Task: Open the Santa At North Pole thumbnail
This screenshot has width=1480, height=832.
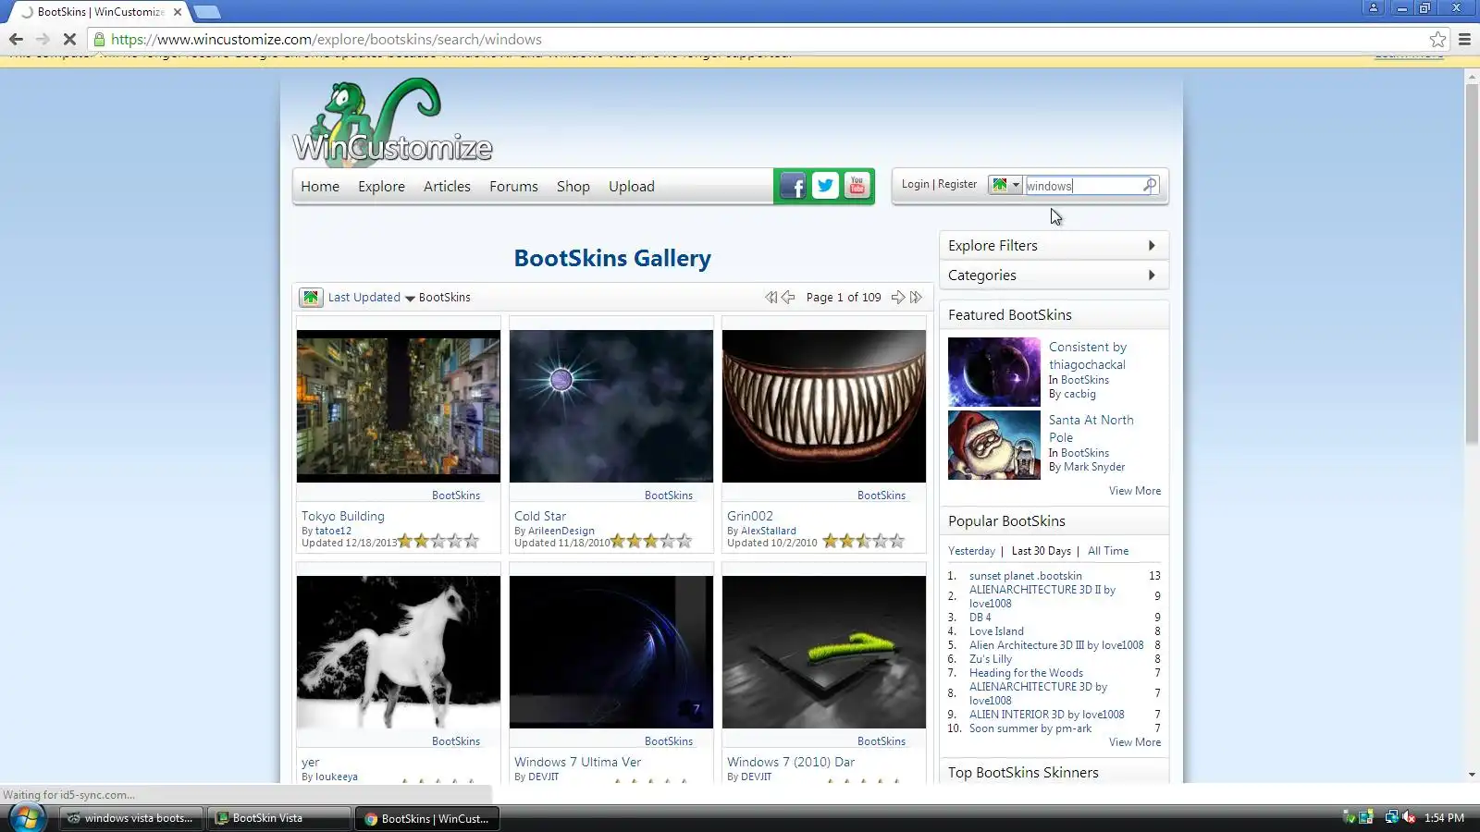Action: click(994, 445)
